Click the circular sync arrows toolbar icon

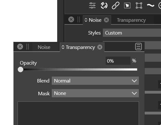point(104,5)
